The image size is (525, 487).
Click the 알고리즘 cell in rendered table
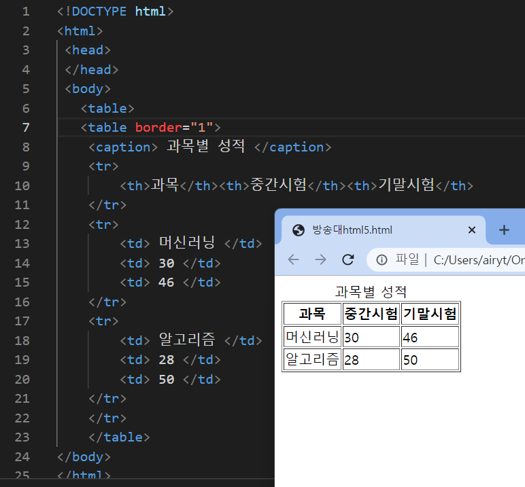point(312,359)
